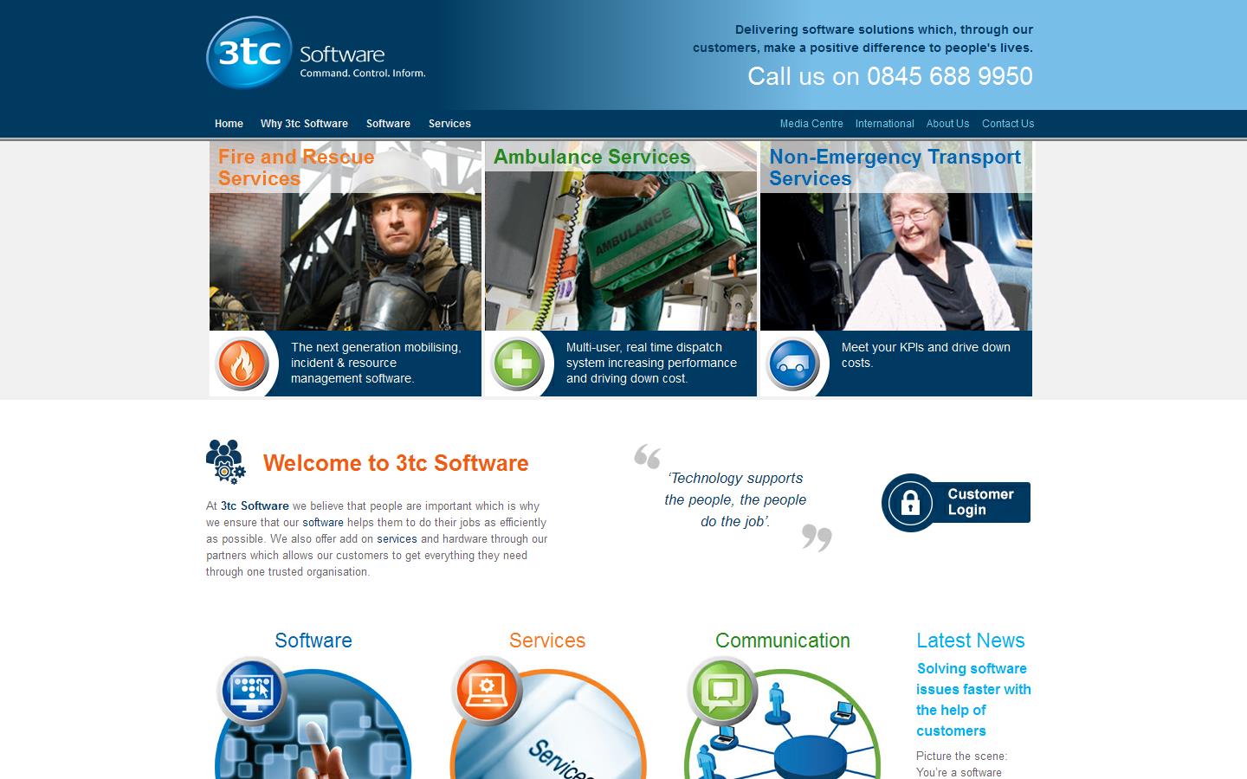This screenshot has width=1247, height=779.
Task: Click the Ambulance Services heading link
Action: pyautogui.click(x=591, y=158)
